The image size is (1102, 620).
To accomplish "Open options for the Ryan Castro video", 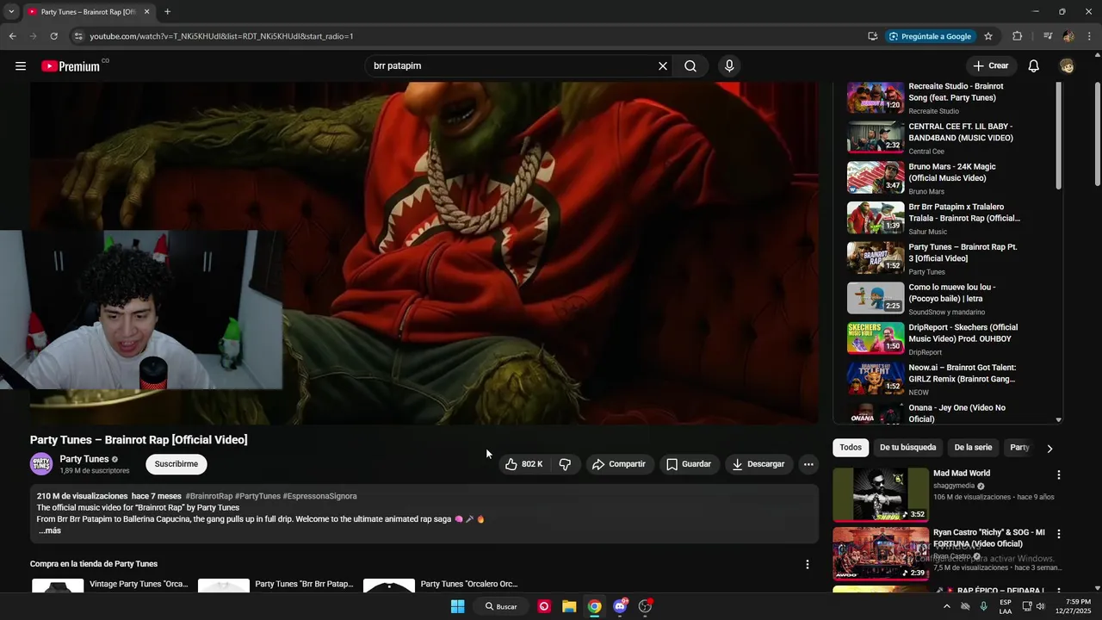I will (1059, 534).
